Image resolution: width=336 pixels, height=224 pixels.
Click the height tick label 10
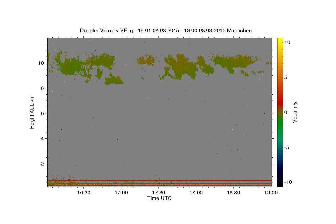(x=41, y=63)
